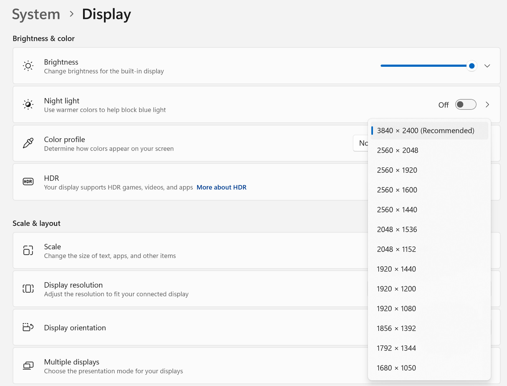
Task: Expand the Brightness options chevron
Action: click(487, 66)
